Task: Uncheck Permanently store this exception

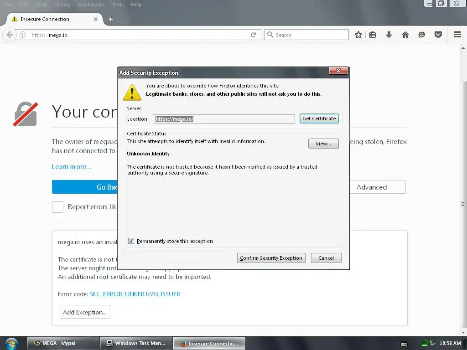Action: (131, 241)
